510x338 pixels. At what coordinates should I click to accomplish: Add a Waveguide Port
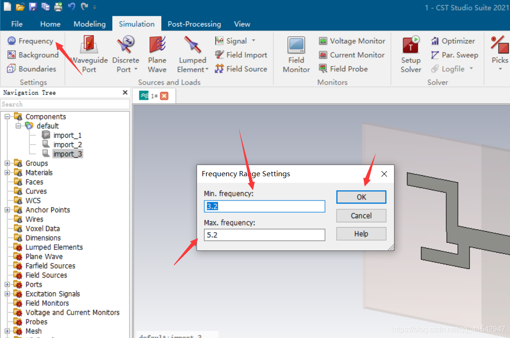pos(89,55)
